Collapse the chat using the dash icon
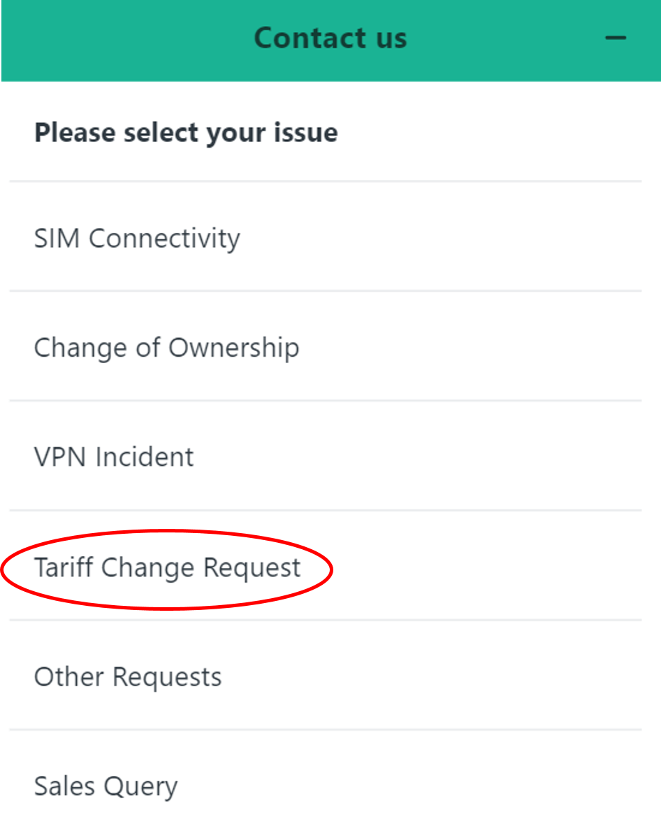 pos(616,38)
